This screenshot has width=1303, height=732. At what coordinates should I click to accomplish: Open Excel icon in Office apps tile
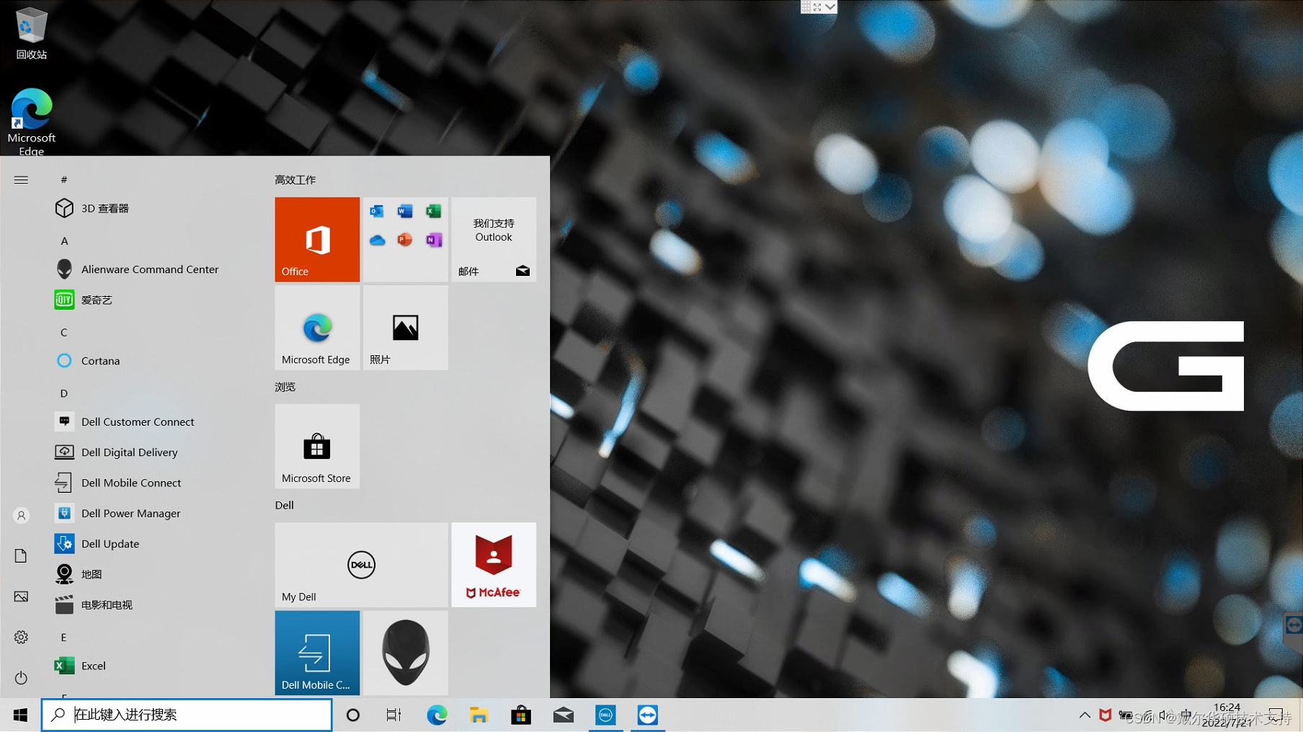[433, 211]
